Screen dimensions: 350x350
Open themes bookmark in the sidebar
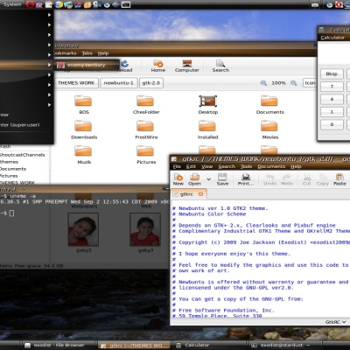coord(10,162)
